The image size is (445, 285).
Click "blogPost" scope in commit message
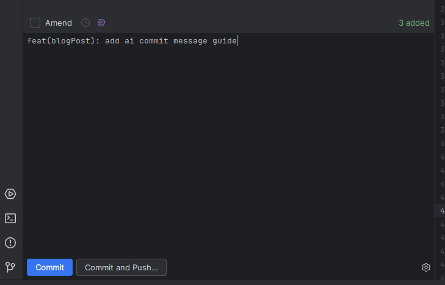(x=71, y=41)
